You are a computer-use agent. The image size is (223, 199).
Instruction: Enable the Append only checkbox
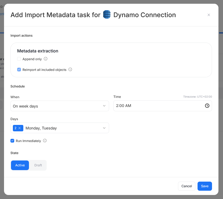[x=19, y=59]
